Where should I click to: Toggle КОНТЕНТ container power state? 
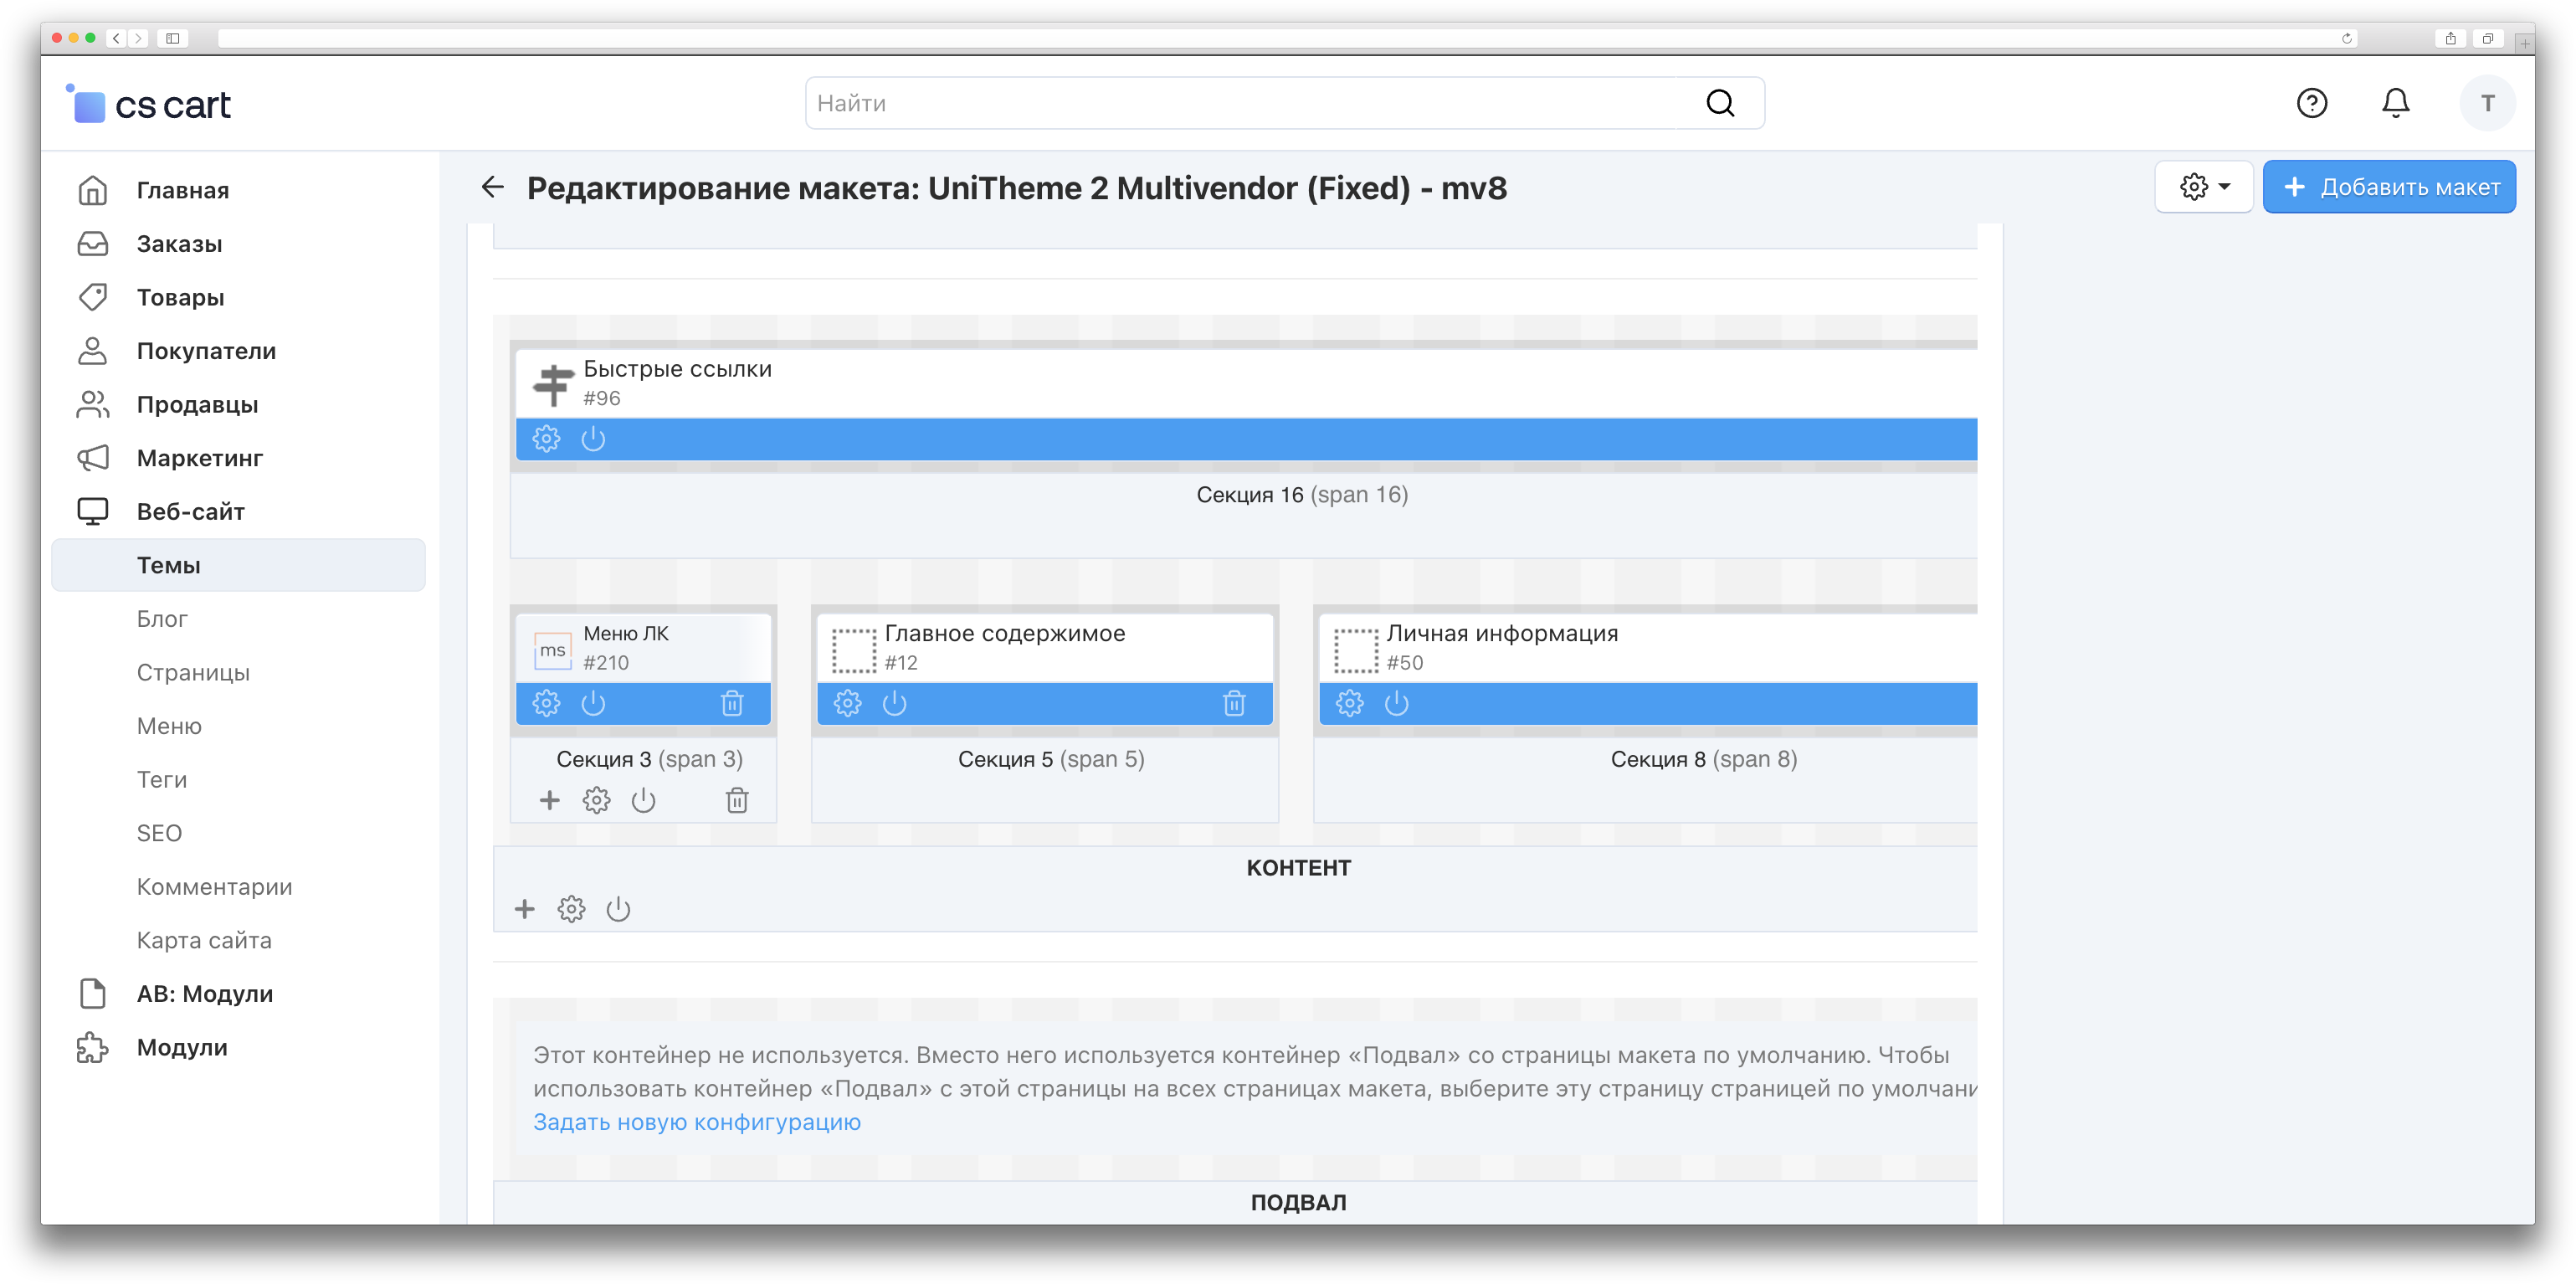tap(618, 909)
